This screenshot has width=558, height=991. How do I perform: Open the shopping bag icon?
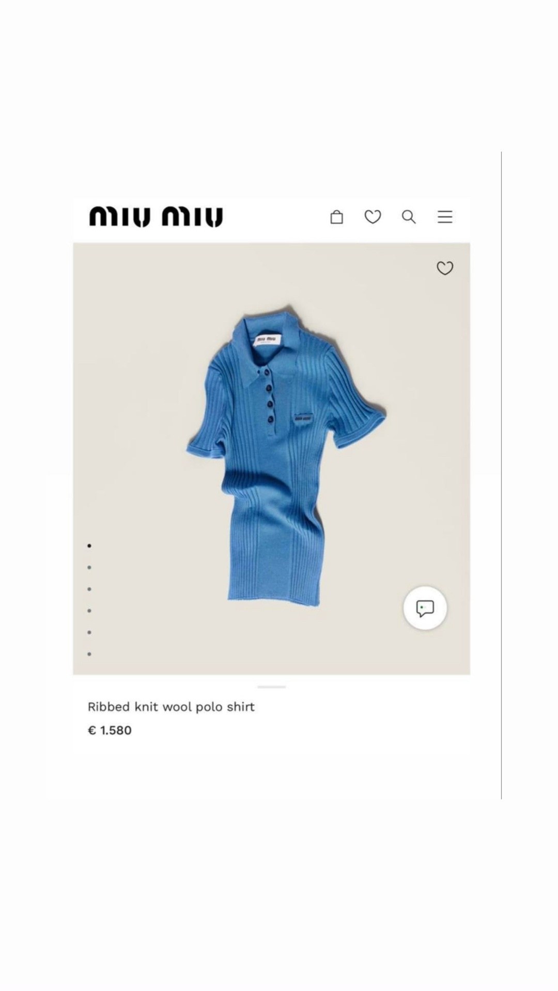coord(336,217)
